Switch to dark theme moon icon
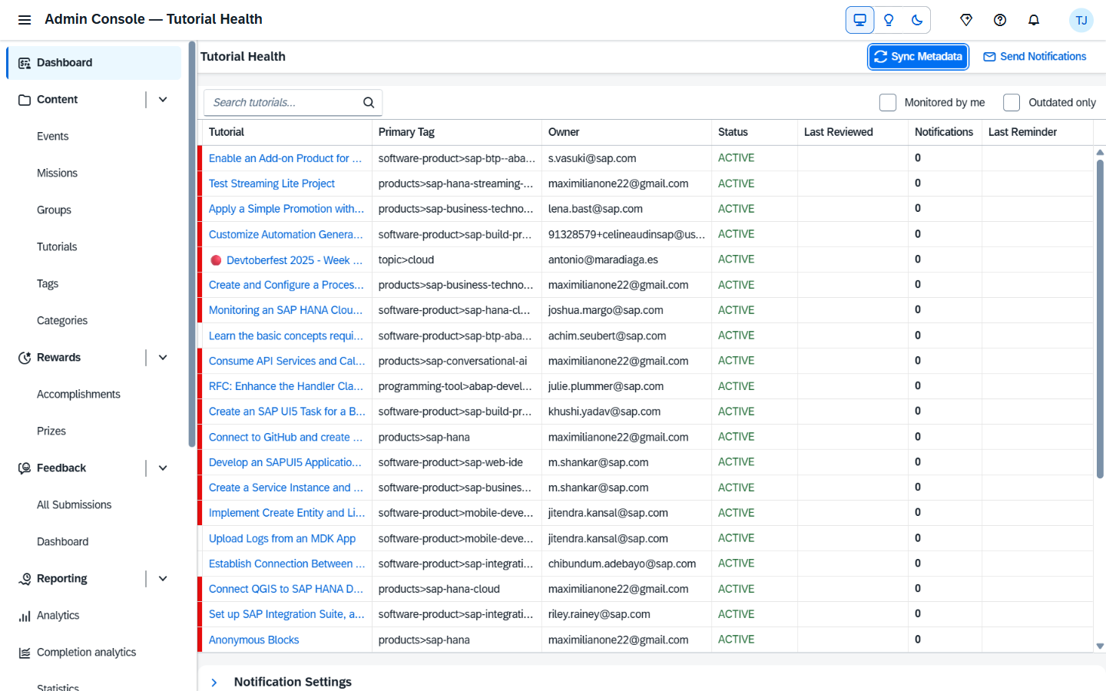 coord(917,20)
